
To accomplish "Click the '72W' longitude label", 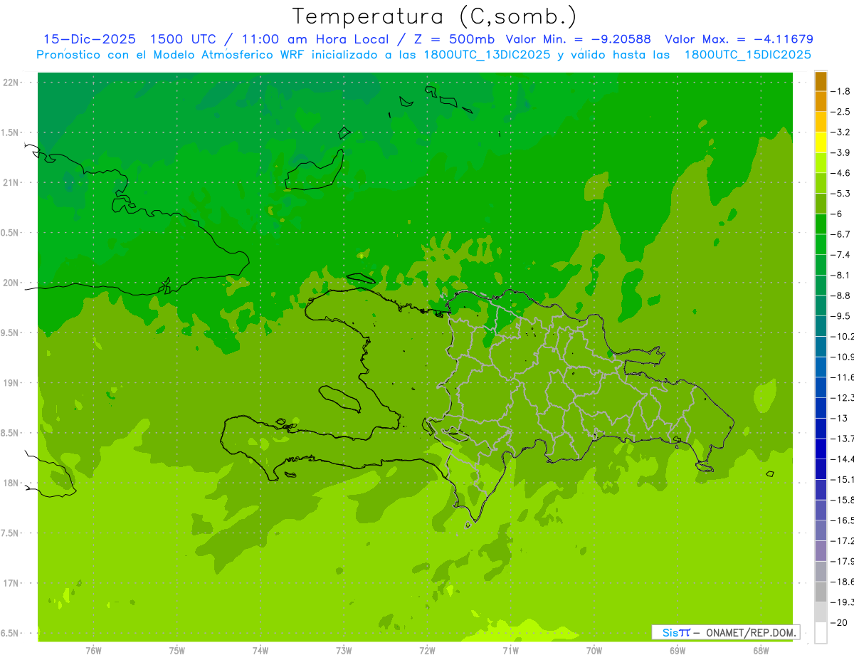I will tap(427, 650).
